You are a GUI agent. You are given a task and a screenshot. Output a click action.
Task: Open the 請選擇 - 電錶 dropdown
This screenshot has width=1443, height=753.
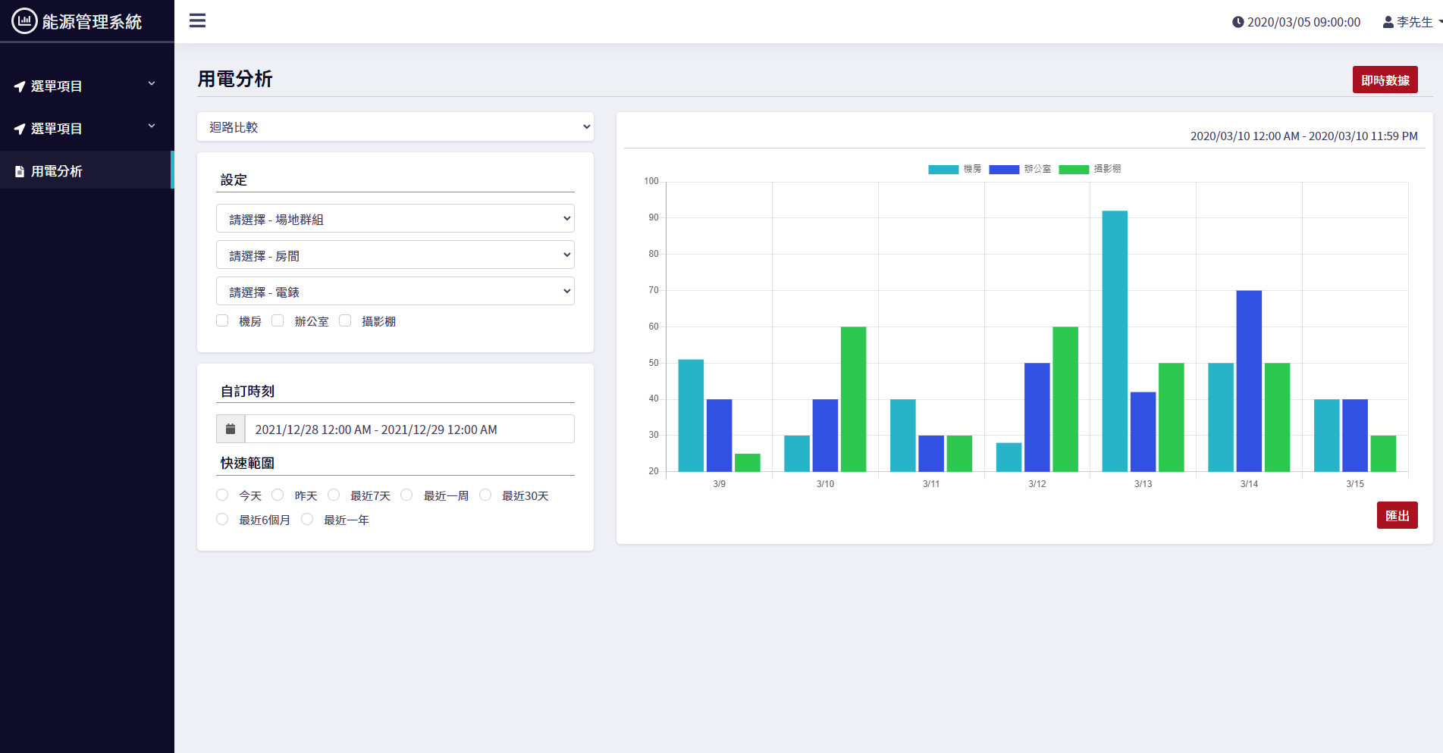[x=395, y=292]
